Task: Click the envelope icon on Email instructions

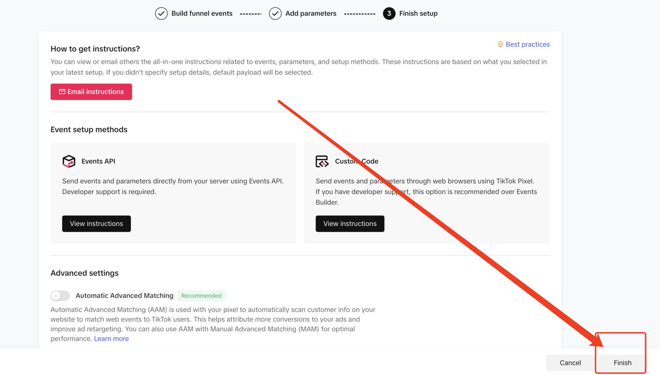Action: pos(62,91)
